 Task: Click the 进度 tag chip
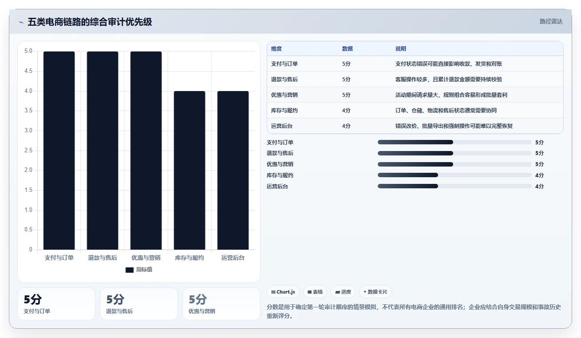[343, 292]
